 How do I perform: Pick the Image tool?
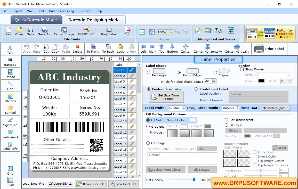[x=10, y=74]
